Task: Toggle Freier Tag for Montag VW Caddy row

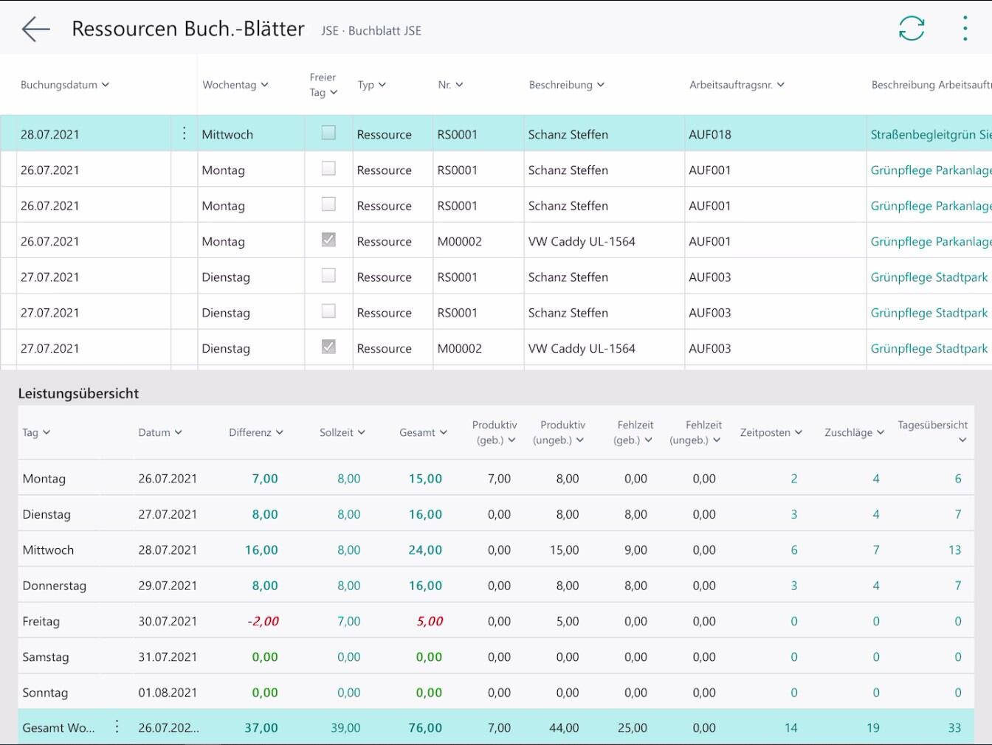Action: [x=328, y=240]
